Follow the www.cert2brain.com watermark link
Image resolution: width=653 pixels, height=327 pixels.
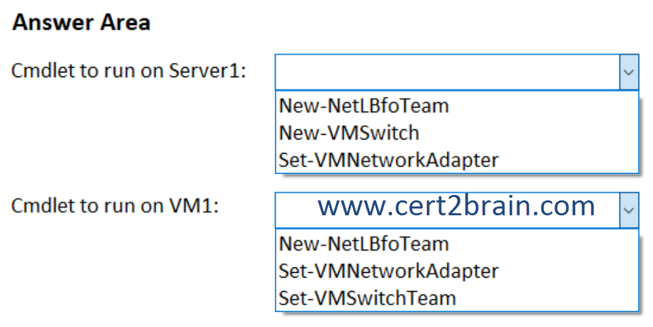click(x=456, y=206)
